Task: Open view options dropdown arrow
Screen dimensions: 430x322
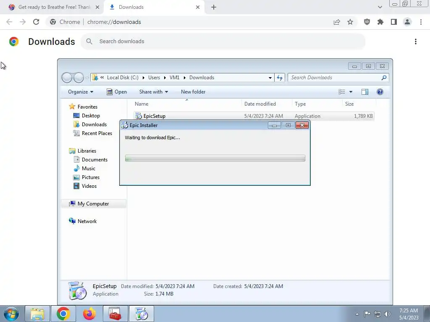Action: [x=351, y=92]
